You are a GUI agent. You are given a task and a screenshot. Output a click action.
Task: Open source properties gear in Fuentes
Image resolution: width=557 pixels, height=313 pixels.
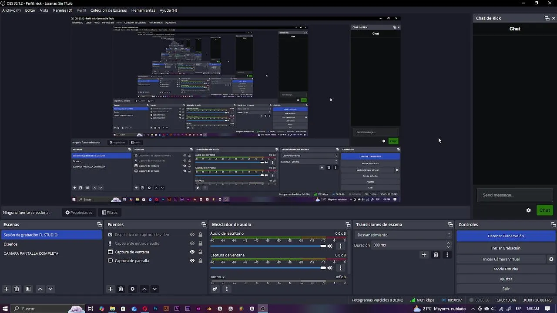point(132,289)
